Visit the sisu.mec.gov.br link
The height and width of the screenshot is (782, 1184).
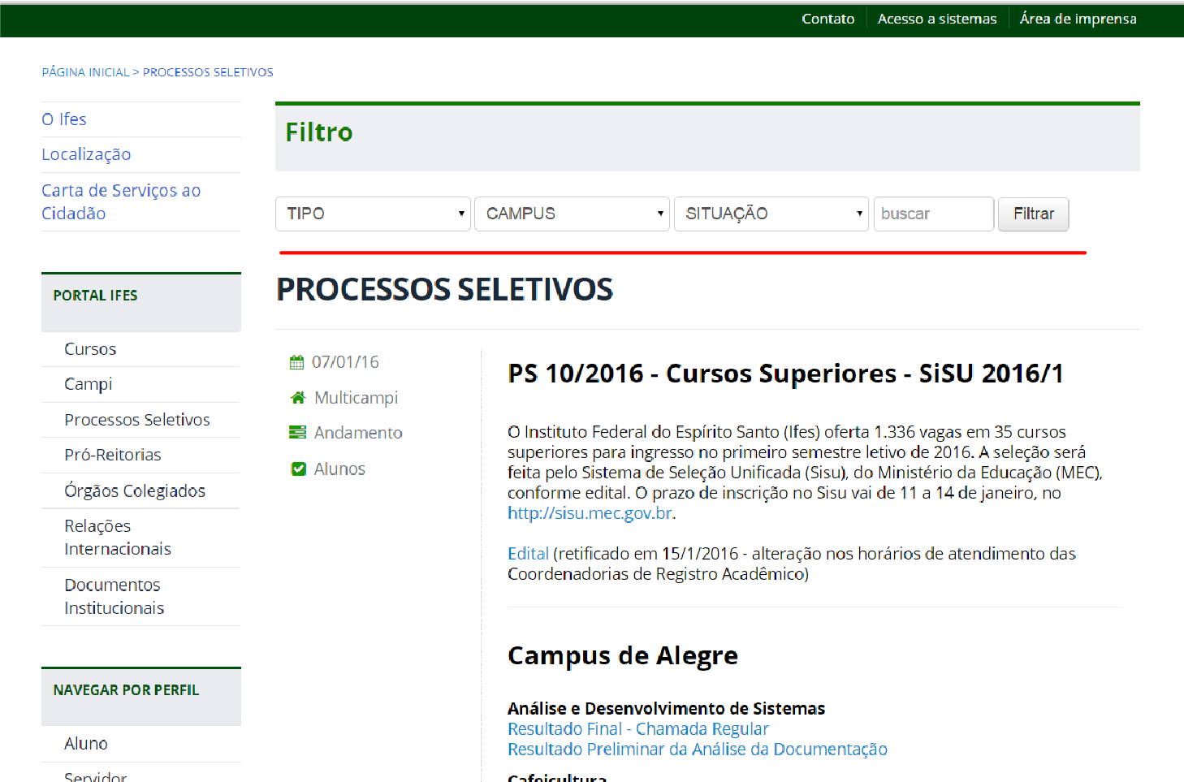click(x=588, y=512)
